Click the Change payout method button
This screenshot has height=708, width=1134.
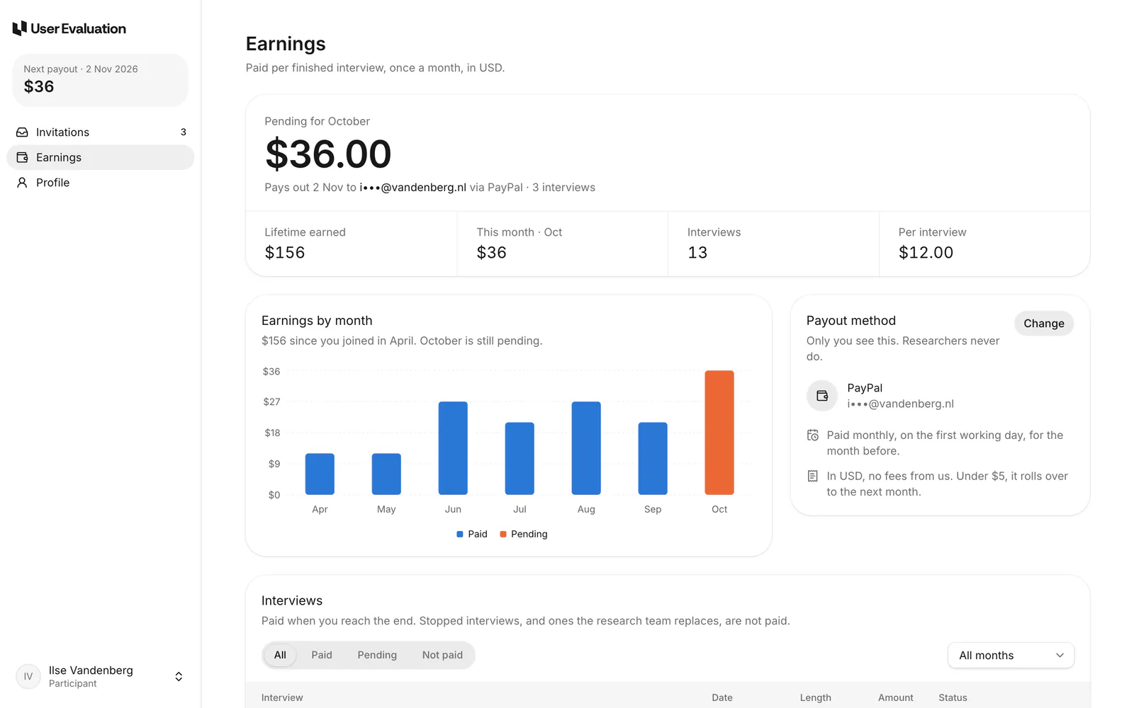[x=1044, y=324]
